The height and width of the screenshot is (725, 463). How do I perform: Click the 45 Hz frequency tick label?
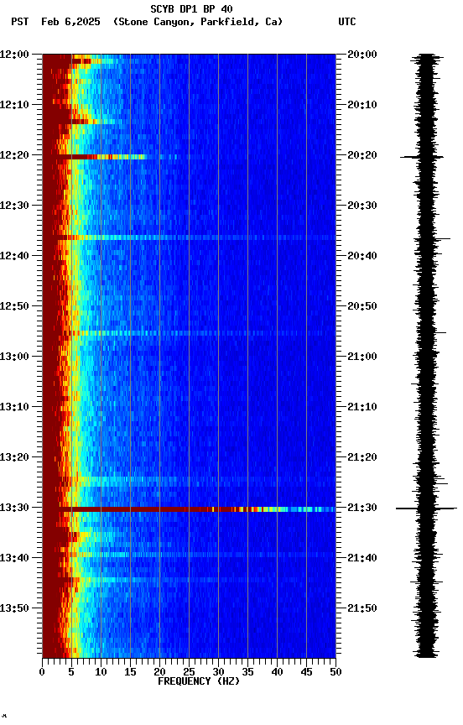[x=306, y=672]
